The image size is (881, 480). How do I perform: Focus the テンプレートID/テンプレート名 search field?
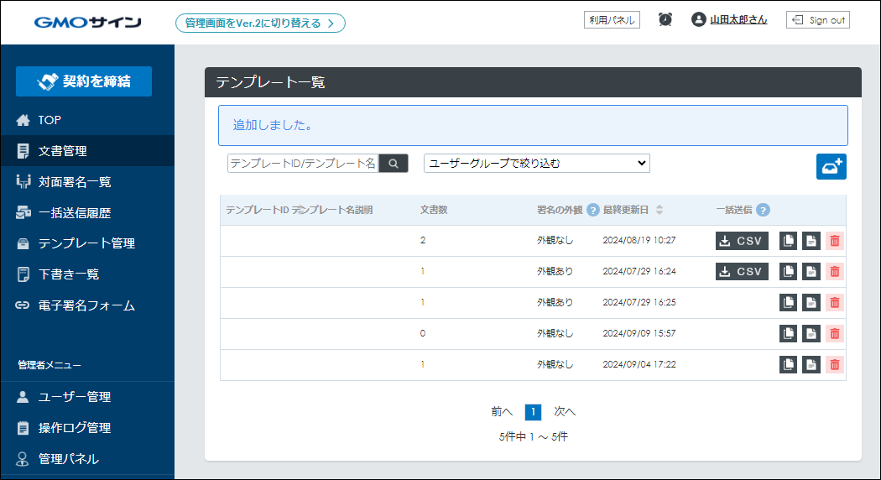click(x=304, y=164)
